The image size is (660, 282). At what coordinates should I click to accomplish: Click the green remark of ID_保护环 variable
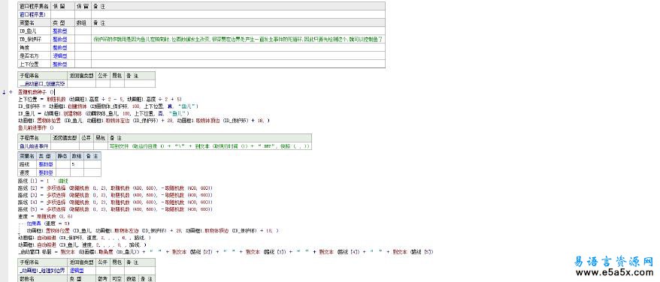tap(238, 39)
